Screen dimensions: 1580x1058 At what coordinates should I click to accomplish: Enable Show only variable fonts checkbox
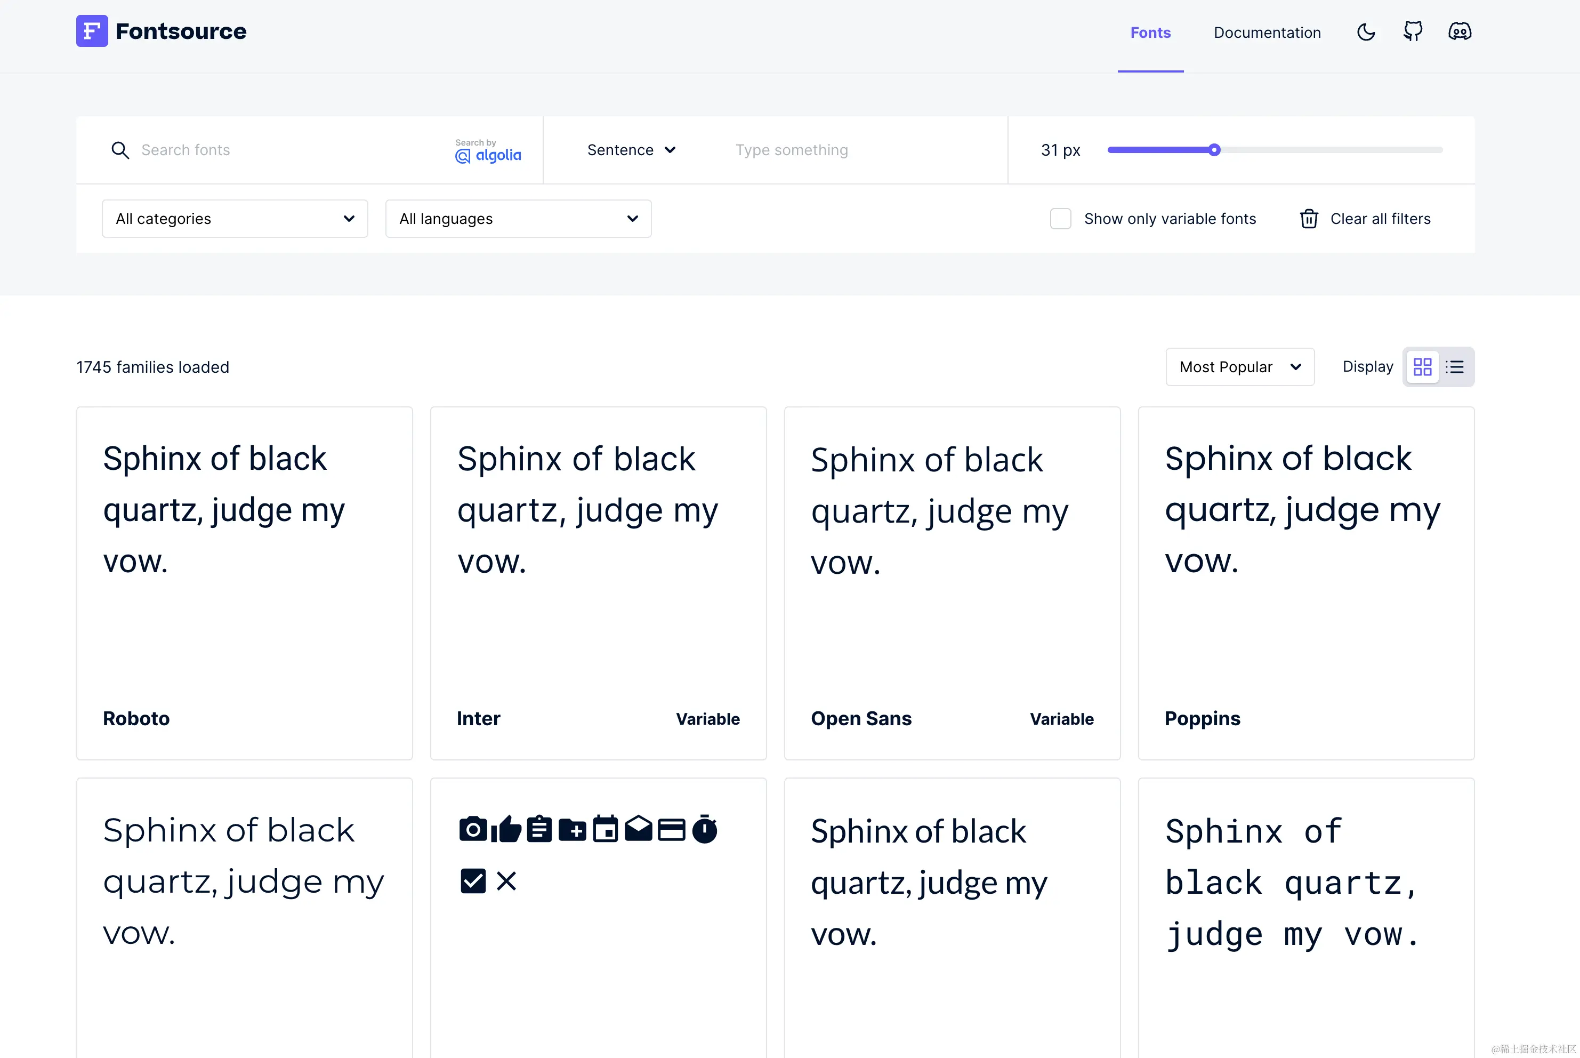pos(1060,219)
